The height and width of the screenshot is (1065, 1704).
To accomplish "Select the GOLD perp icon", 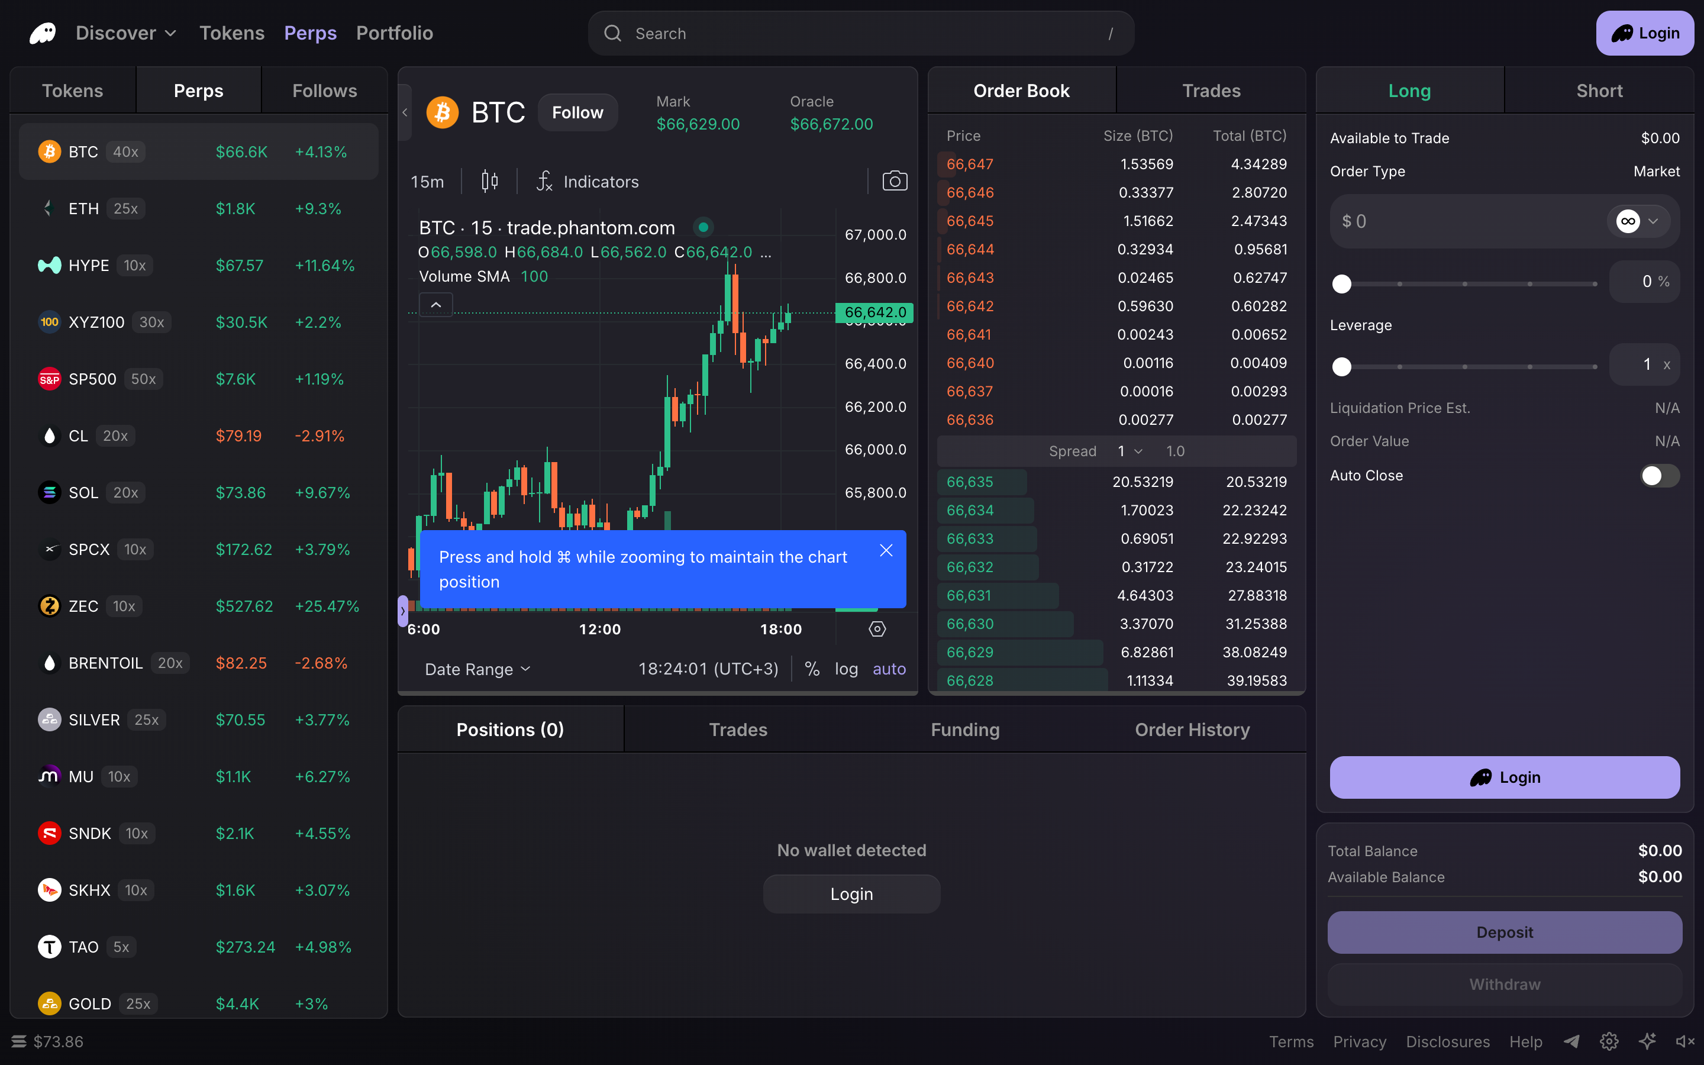I will [49, 1003].
